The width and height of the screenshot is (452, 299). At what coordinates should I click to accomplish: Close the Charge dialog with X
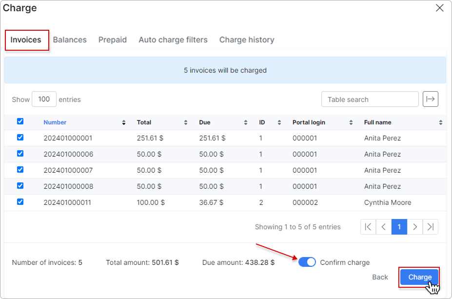(439, 8)
